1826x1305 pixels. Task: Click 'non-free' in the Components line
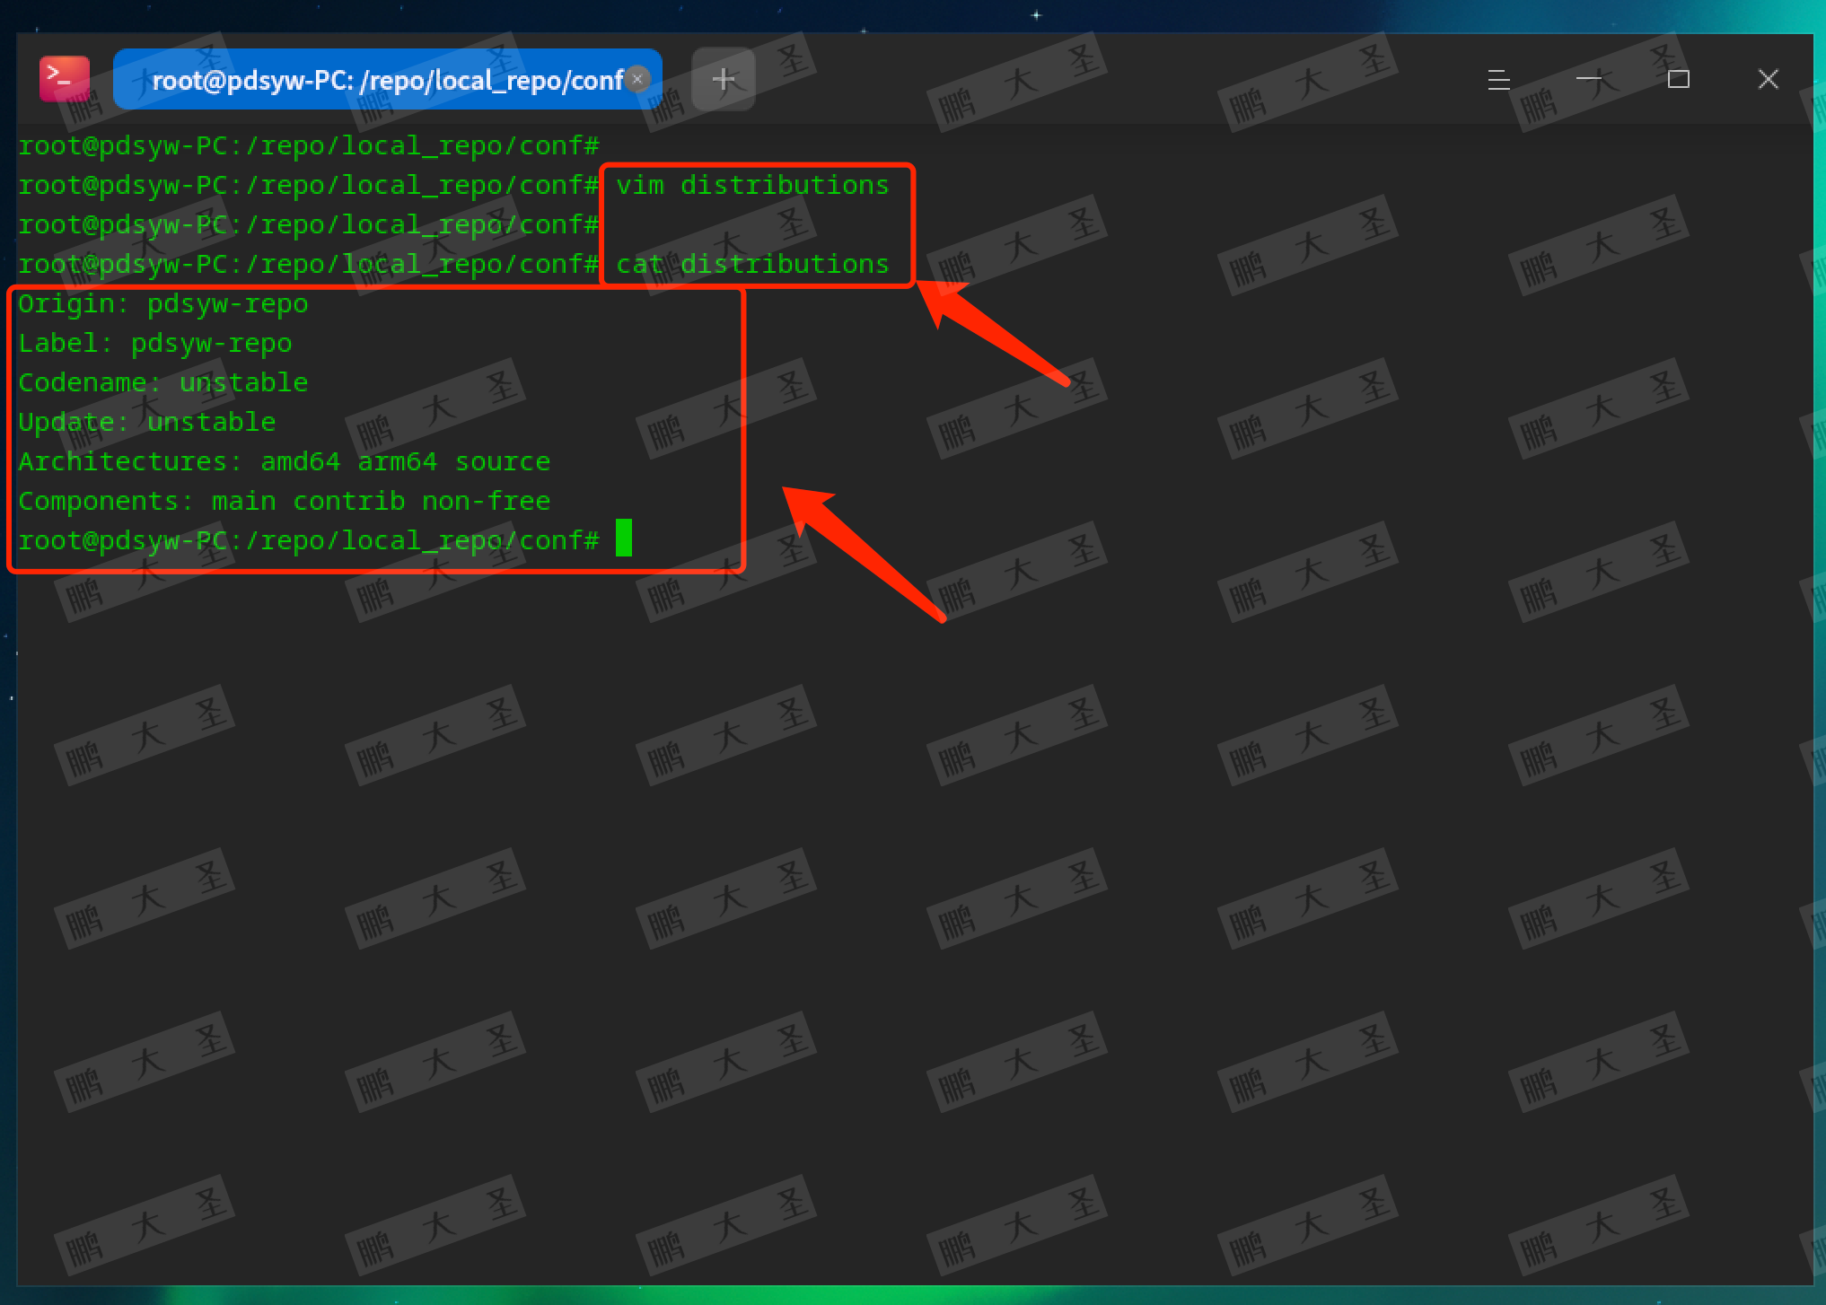point(486,502)
